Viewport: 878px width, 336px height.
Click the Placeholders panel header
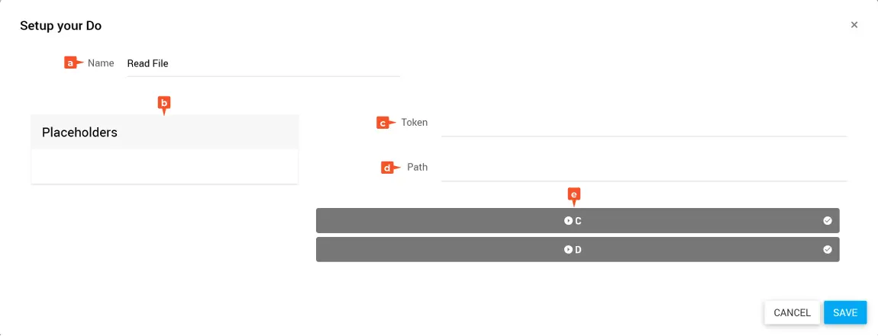(164, 132)
